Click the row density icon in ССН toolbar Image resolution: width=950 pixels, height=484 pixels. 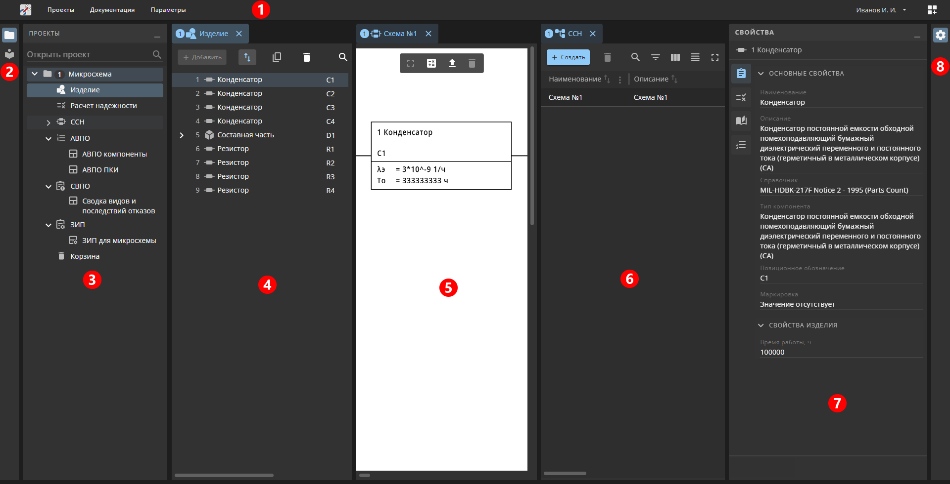point(695,57)
